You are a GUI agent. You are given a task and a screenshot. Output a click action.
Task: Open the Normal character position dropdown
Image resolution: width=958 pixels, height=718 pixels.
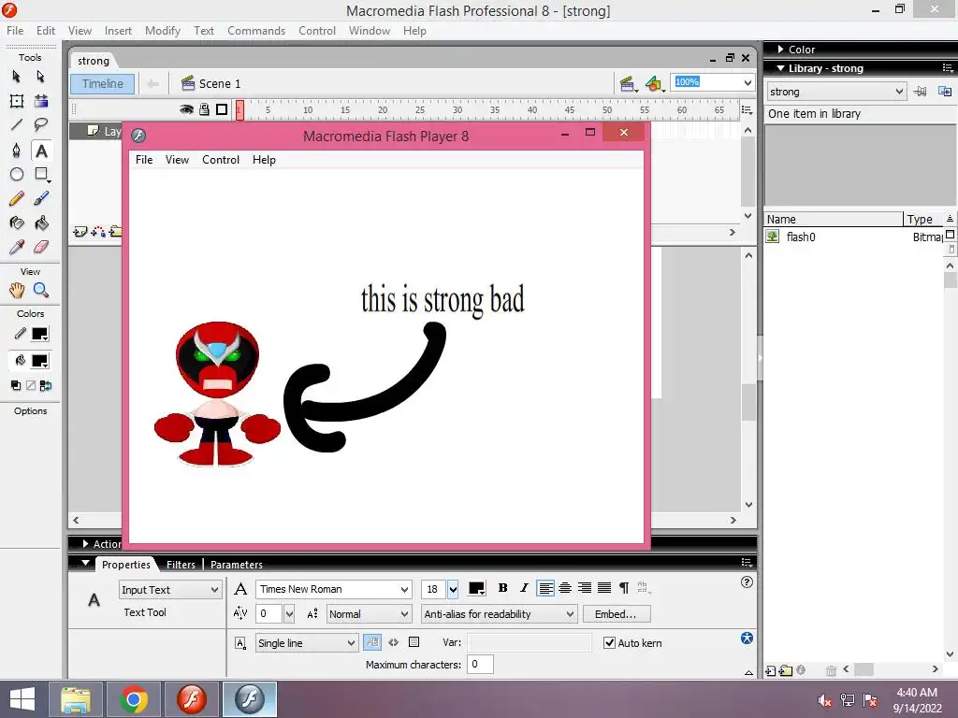pos(369,614)
